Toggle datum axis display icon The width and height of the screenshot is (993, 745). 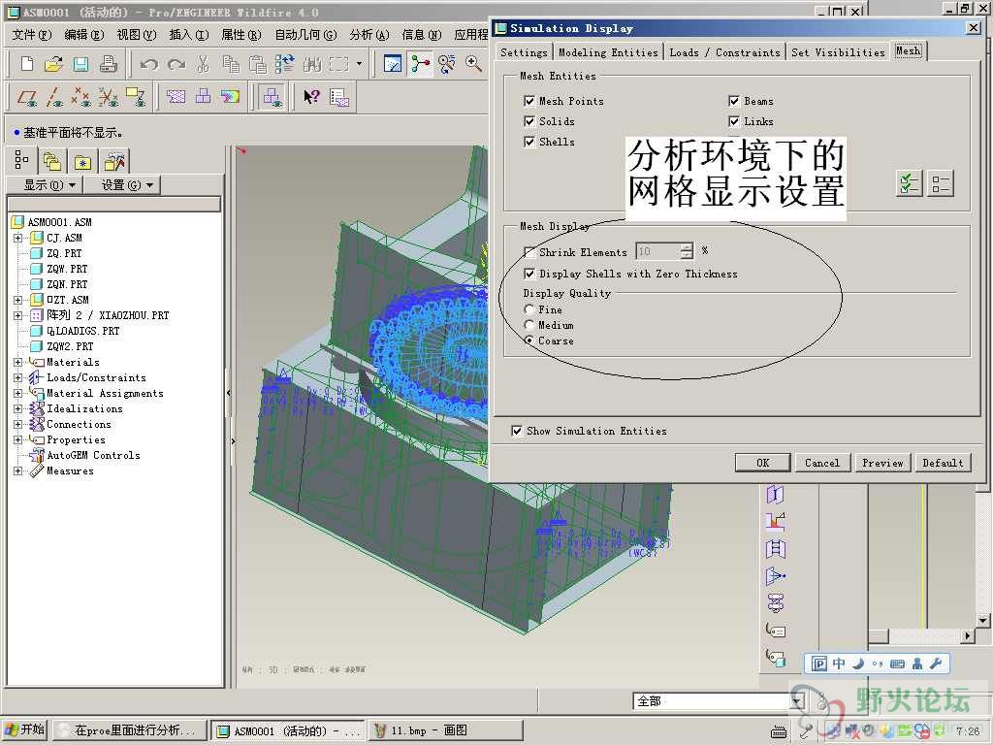pos(55,97)
